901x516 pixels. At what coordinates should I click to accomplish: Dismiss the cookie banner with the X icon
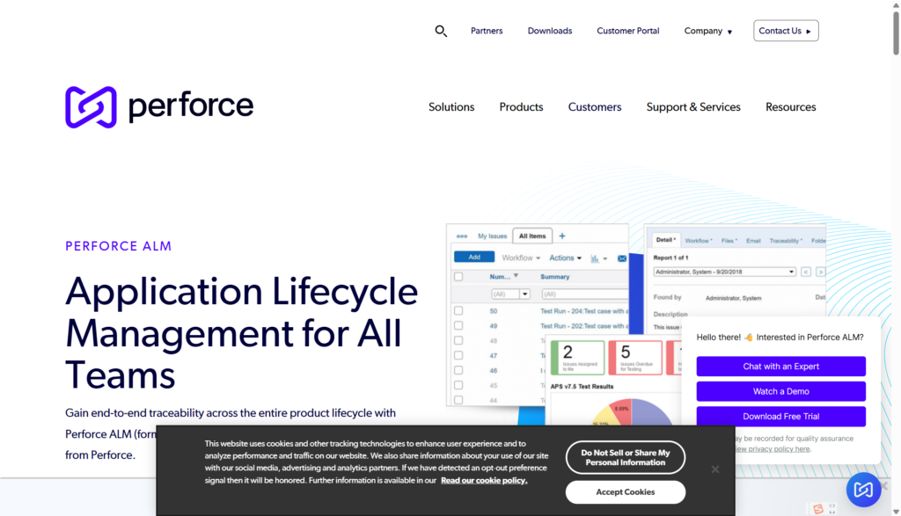pos(715,469)
